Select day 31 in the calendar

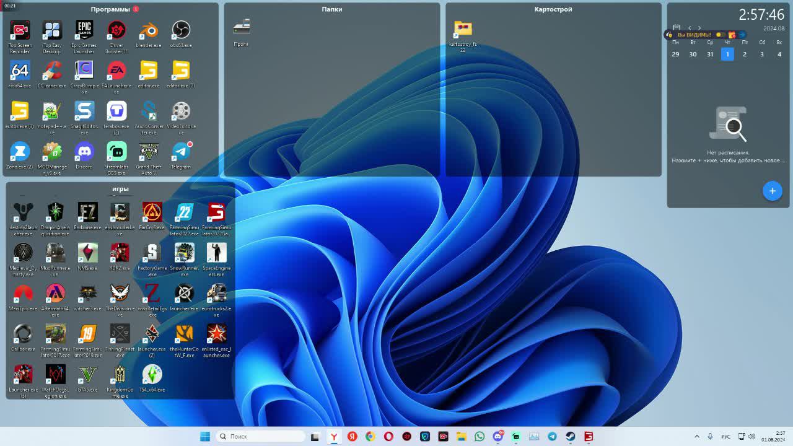point(710,55)
